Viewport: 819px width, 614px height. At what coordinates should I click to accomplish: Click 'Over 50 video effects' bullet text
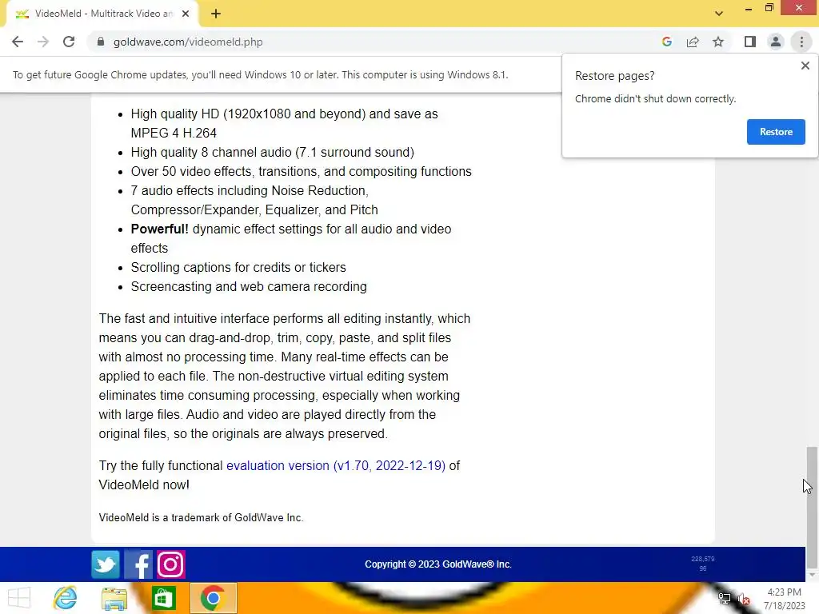301,172
